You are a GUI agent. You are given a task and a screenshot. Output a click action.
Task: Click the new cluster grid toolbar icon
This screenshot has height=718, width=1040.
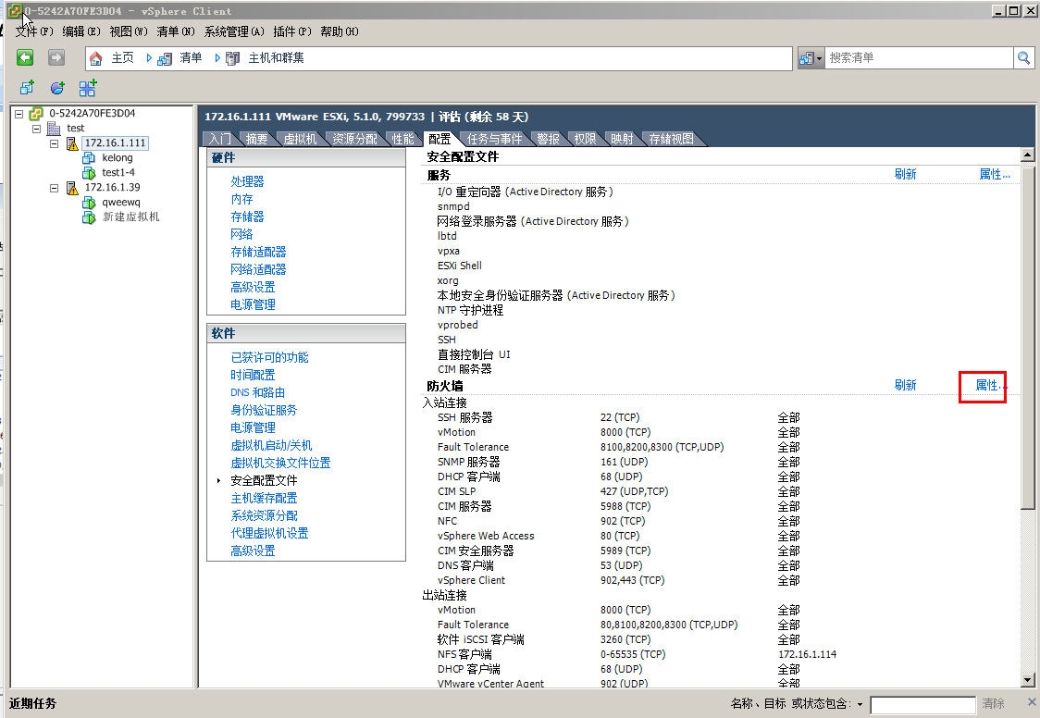88,88
